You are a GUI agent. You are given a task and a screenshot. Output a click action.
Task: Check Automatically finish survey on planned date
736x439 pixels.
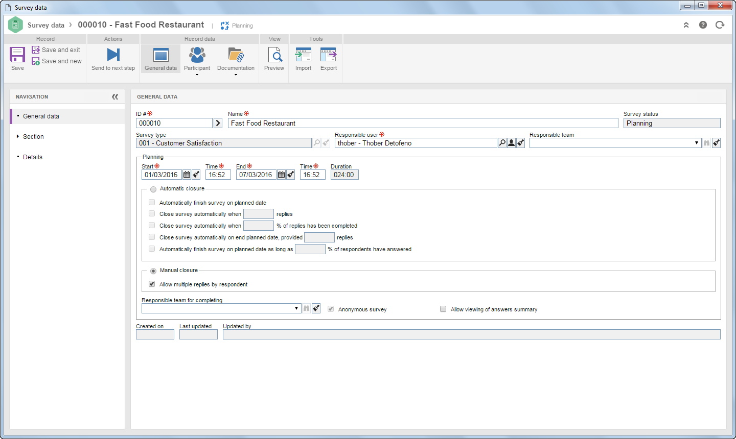(x=152, y=202)
